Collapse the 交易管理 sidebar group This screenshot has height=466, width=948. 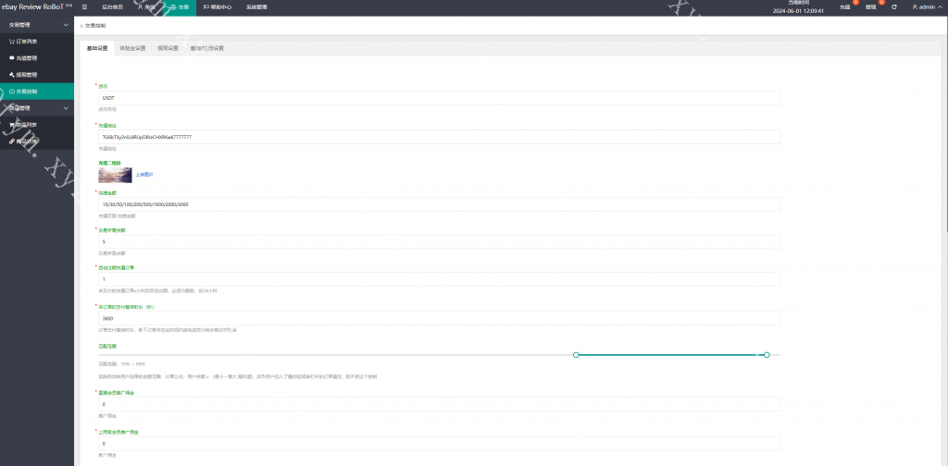click(37, 25)
